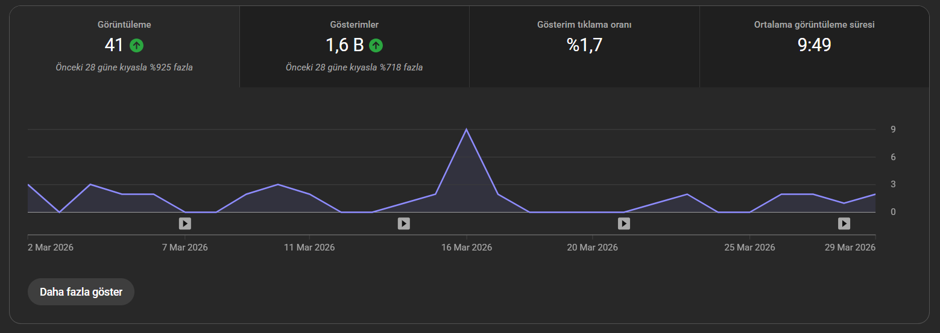The height and width of the screenshot is (333, 940).
Task: Click the text 'Önceki 28 güne kıyasla %925 fazla'
Action: pos(124,67)
